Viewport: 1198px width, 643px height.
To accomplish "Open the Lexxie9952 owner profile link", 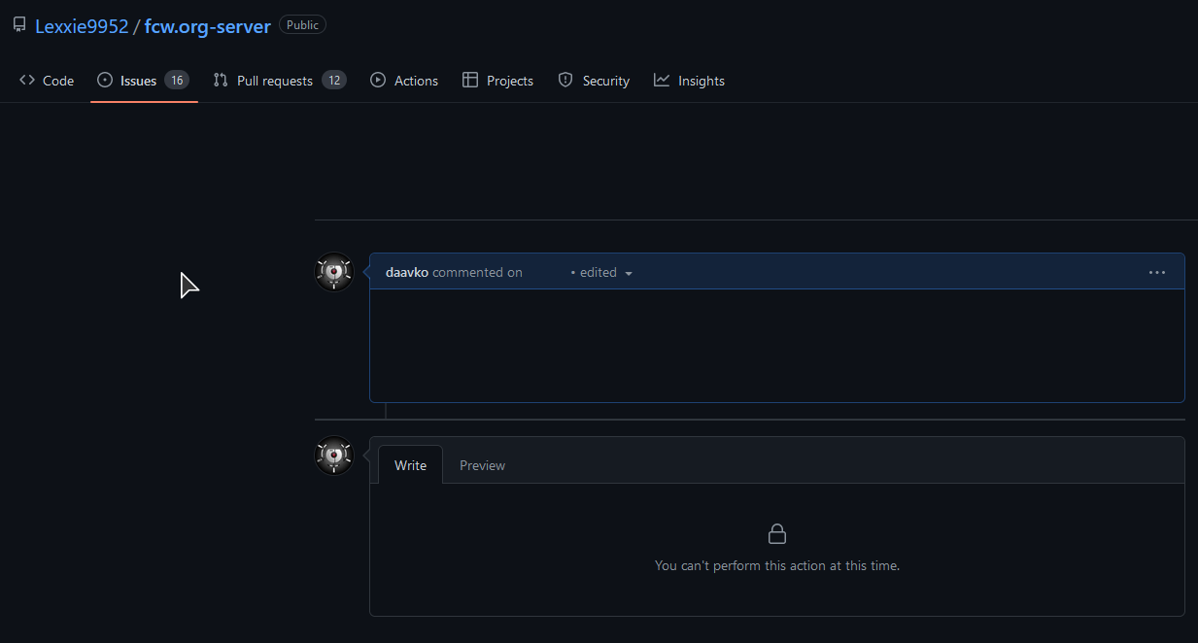I will point(82,26).
